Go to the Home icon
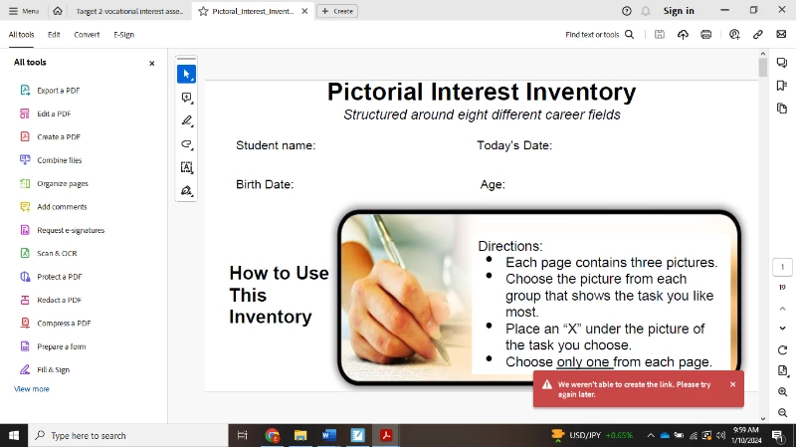 pos(58,11)
